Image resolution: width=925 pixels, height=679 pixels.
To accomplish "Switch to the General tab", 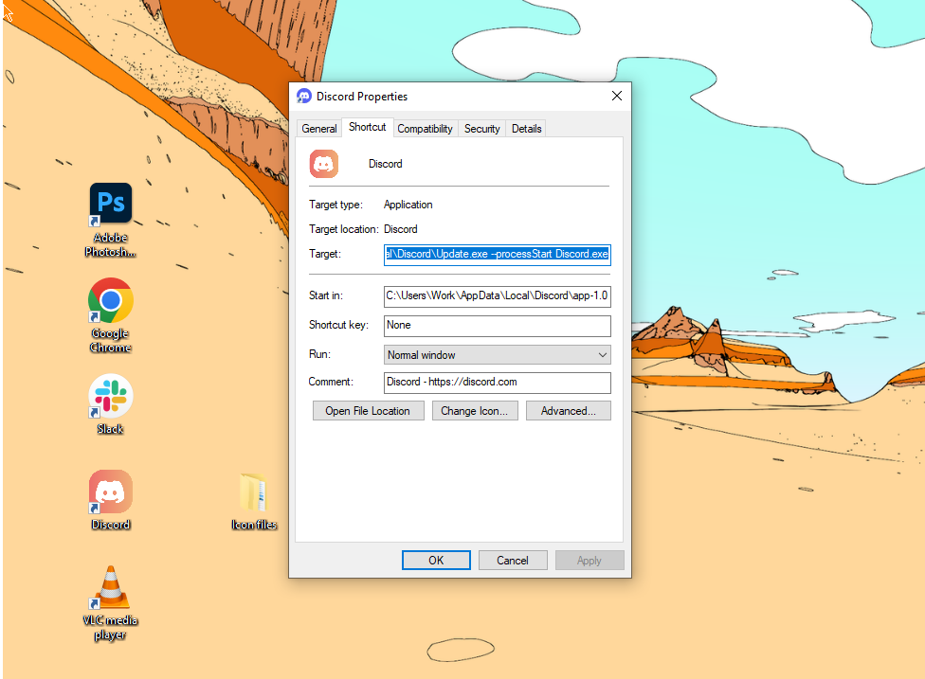I will pyautogui.click(x=319, y=129).
